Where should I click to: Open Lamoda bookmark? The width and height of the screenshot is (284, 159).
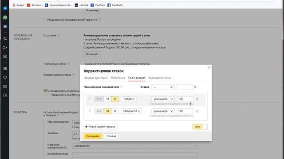click(x=82, y=5)
